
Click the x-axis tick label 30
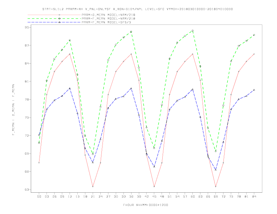pyautogui.click(x=116, y=197)
